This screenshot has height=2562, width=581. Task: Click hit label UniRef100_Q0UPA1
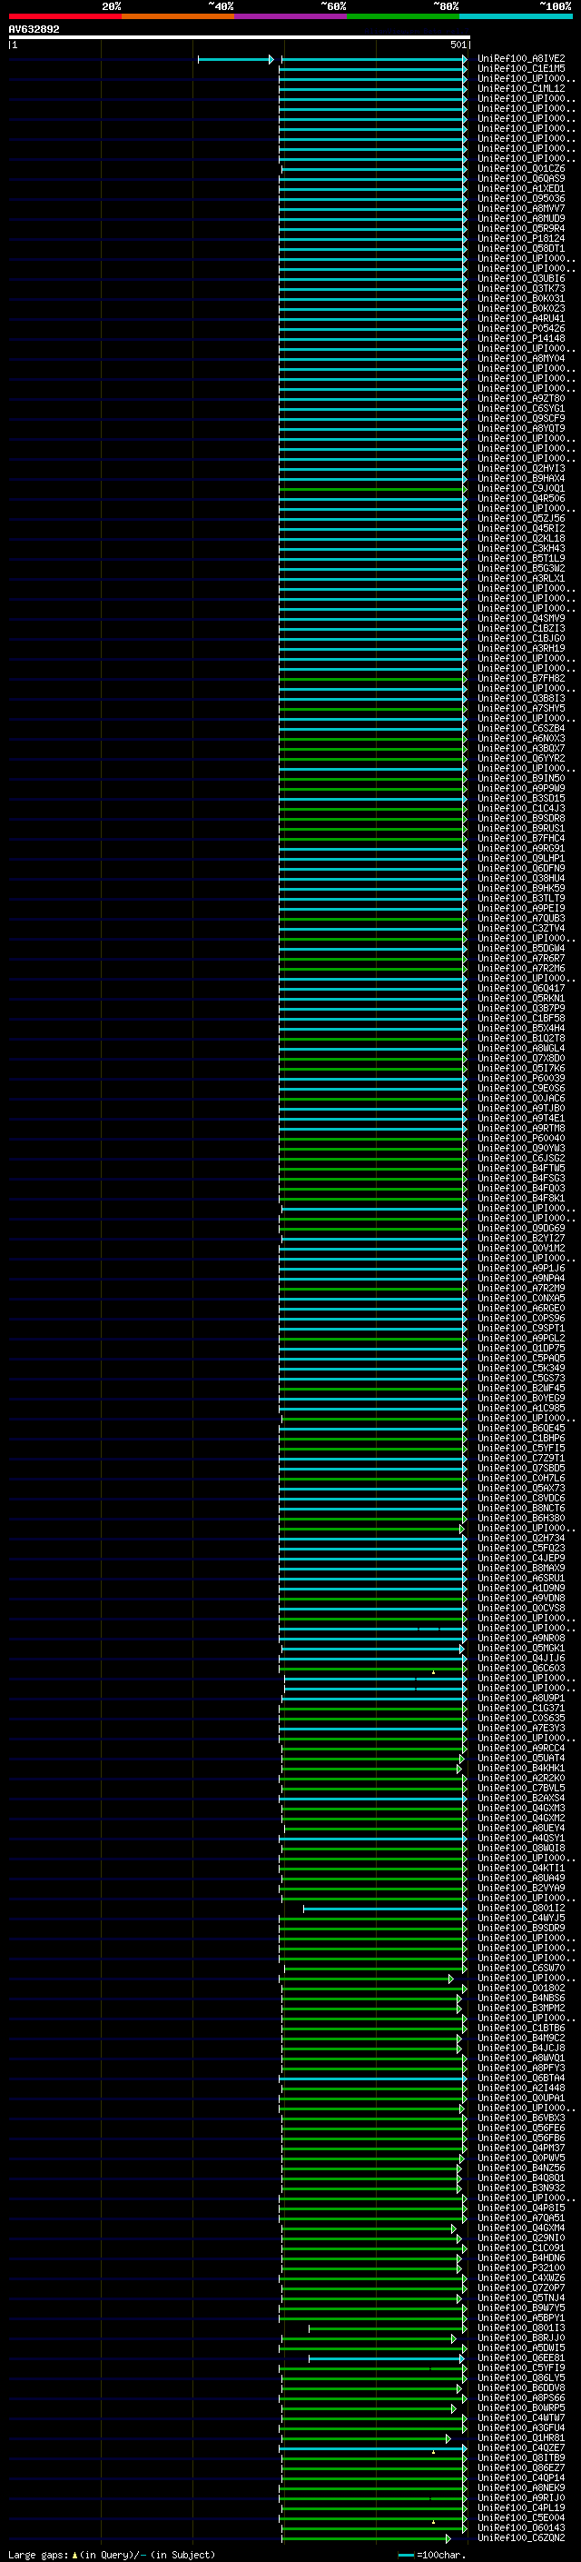click(521, 2098)
